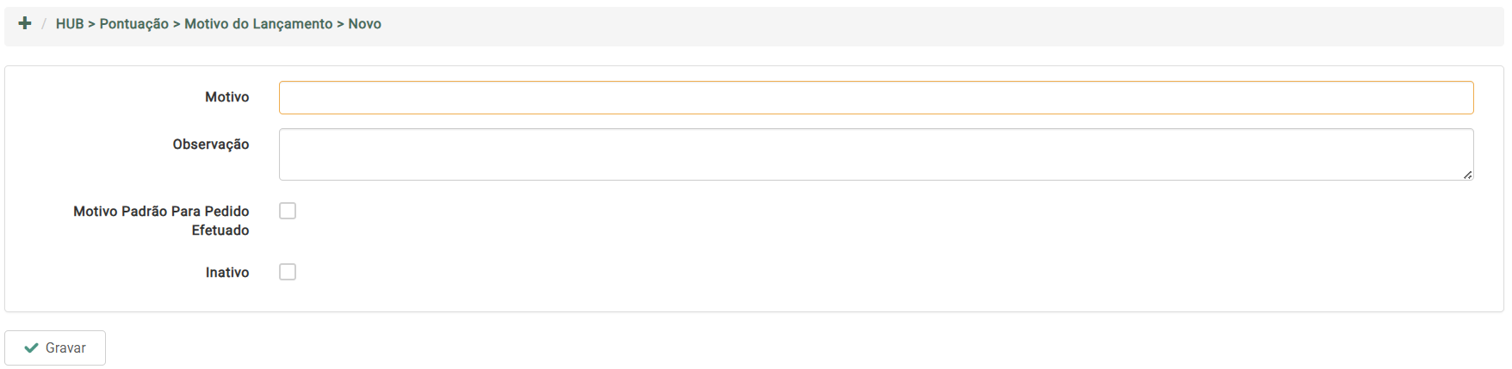Click the Novo breadcrumb item
The height and width of the screenshot is (369, 1512).
coord(365,24)
